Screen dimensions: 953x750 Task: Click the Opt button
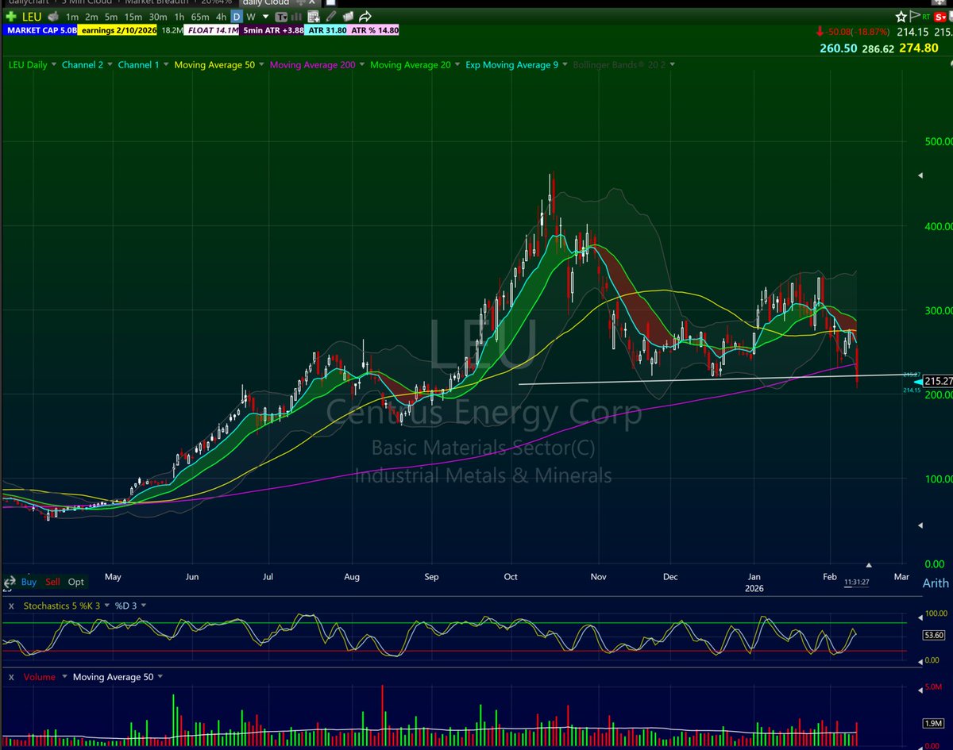tap(75, 582)
